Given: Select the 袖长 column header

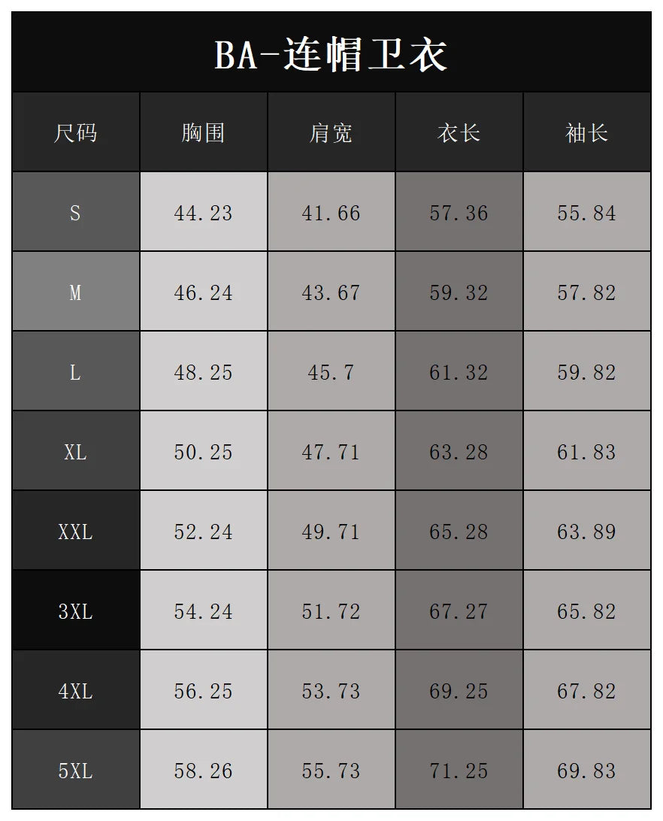Looking at the screenshot, I should [586, 133].
